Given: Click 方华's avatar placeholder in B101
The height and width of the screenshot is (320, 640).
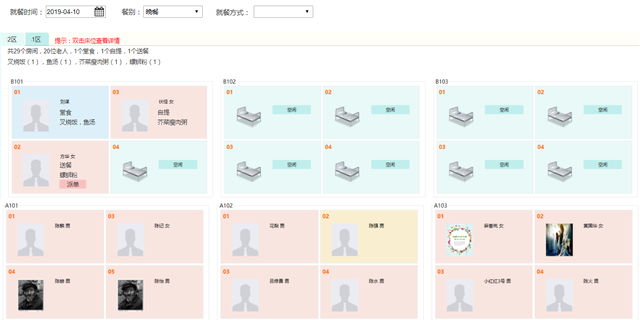Looking at the screenshot, I should [36, 170].
